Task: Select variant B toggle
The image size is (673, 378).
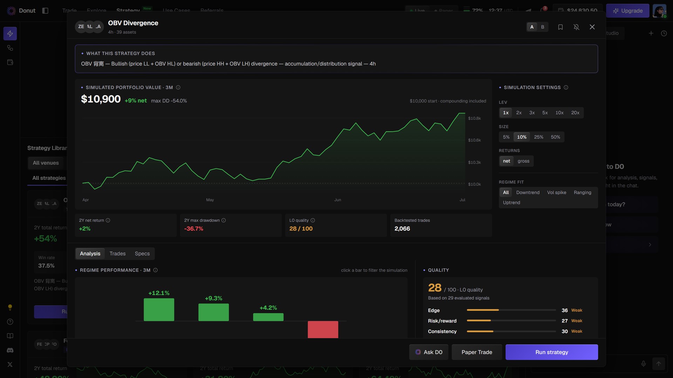Action: [x=543, y=27]
